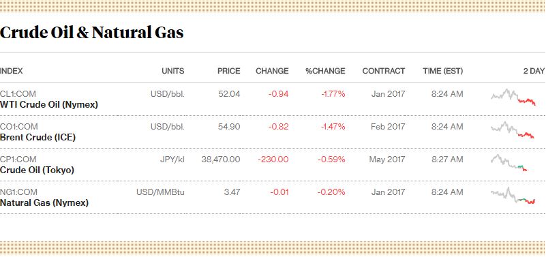
Task: Click the CO1:COM ticker symbol
Action: [x=19, y=127]
